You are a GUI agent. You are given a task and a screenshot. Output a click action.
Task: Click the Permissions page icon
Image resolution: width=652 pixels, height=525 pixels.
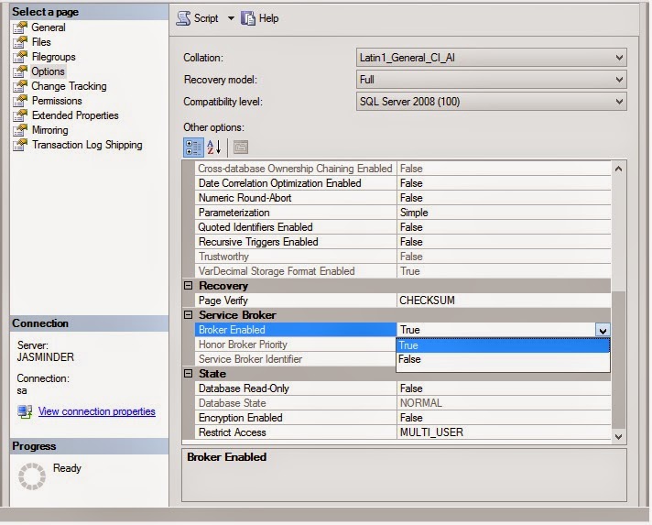coord(20,101)
